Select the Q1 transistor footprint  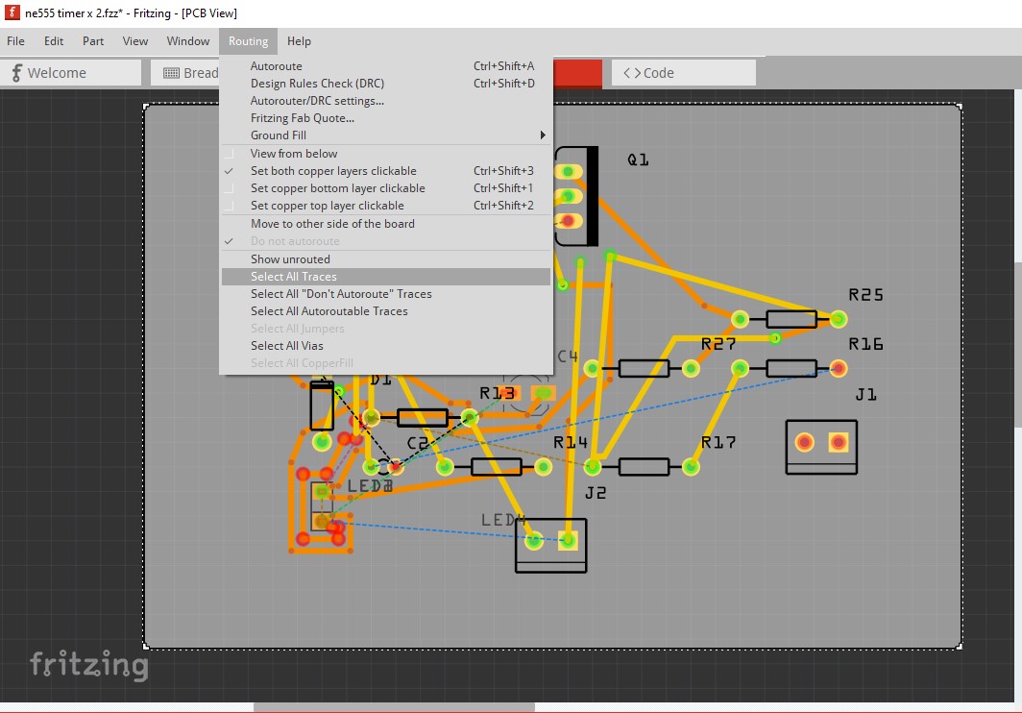pos(577,196)
